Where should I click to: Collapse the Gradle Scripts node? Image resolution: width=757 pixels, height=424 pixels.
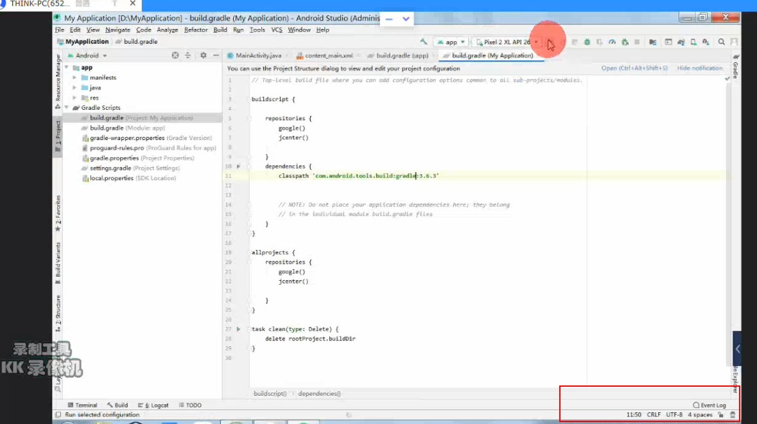tap(67, 108)
